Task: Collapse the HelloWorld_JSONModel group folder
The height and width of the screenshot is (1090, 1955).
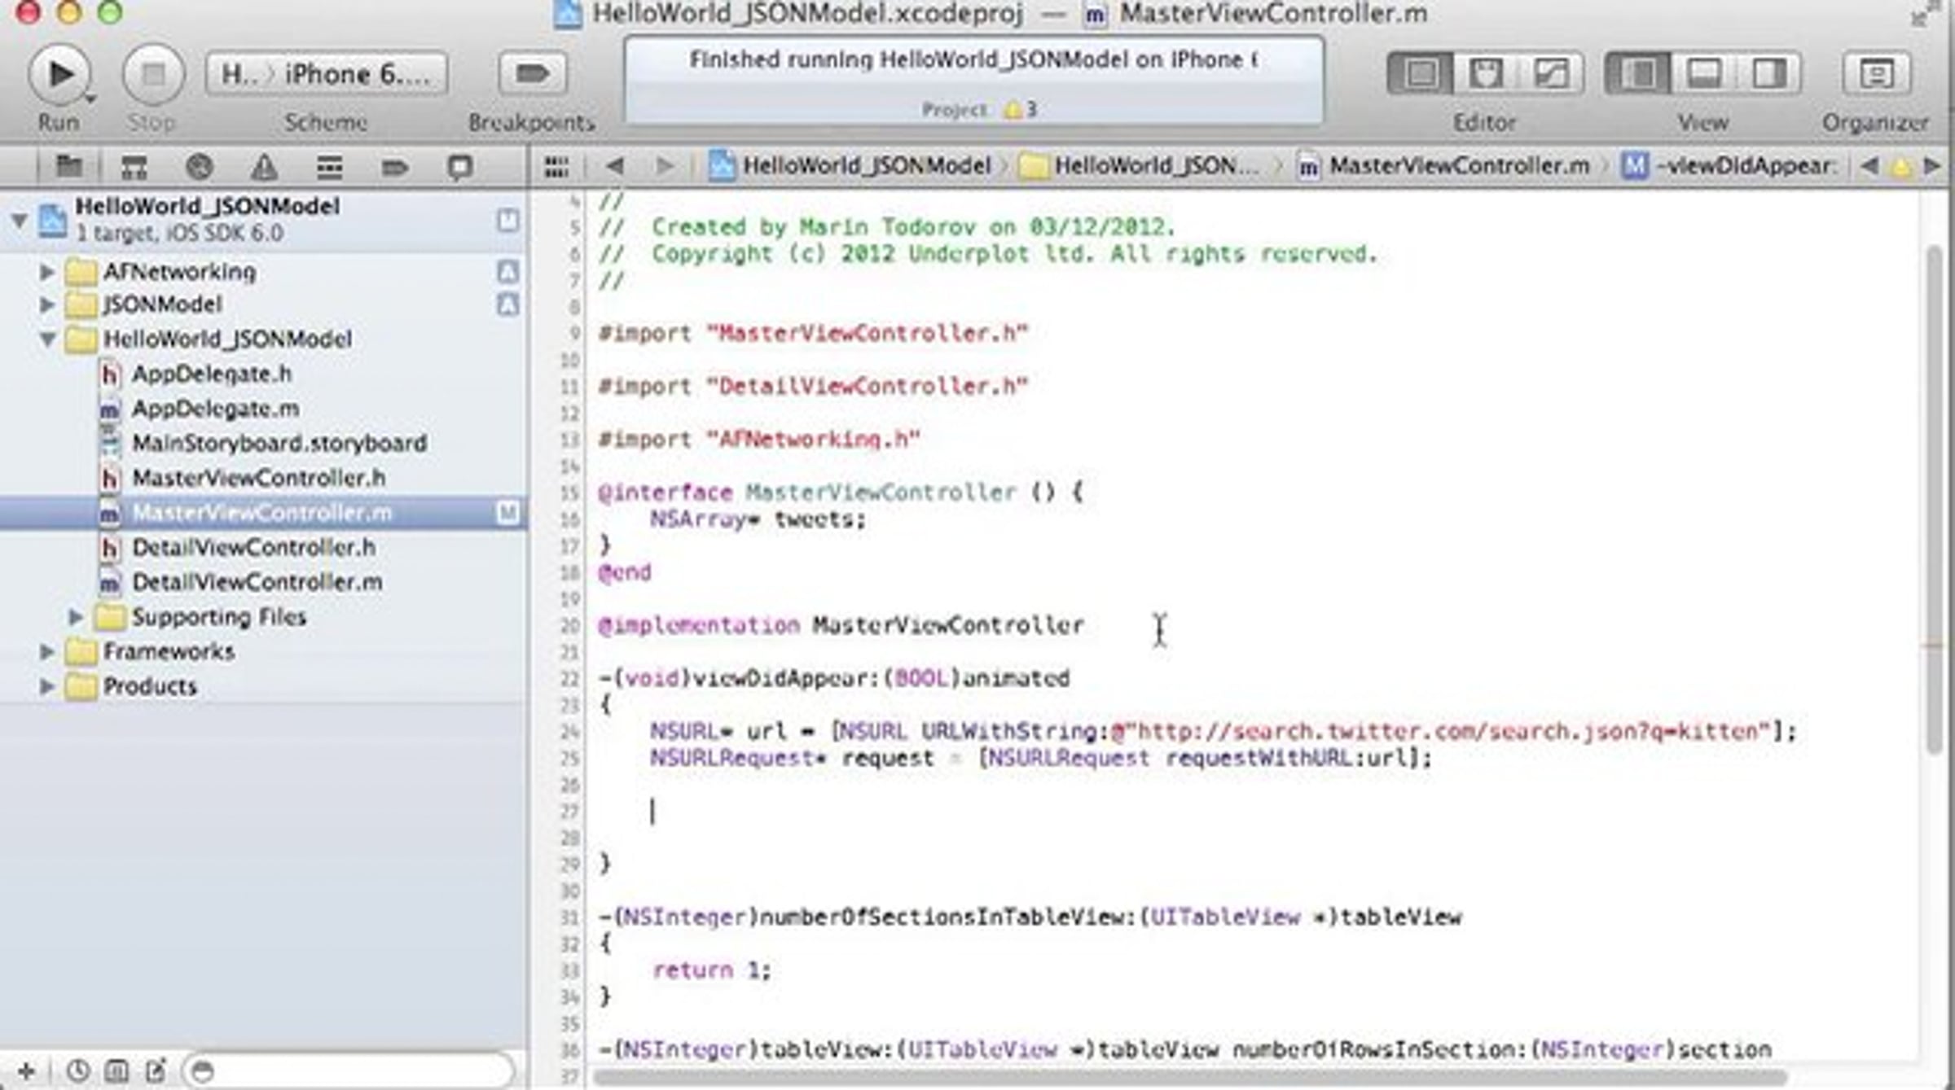Action: (47, 339)
